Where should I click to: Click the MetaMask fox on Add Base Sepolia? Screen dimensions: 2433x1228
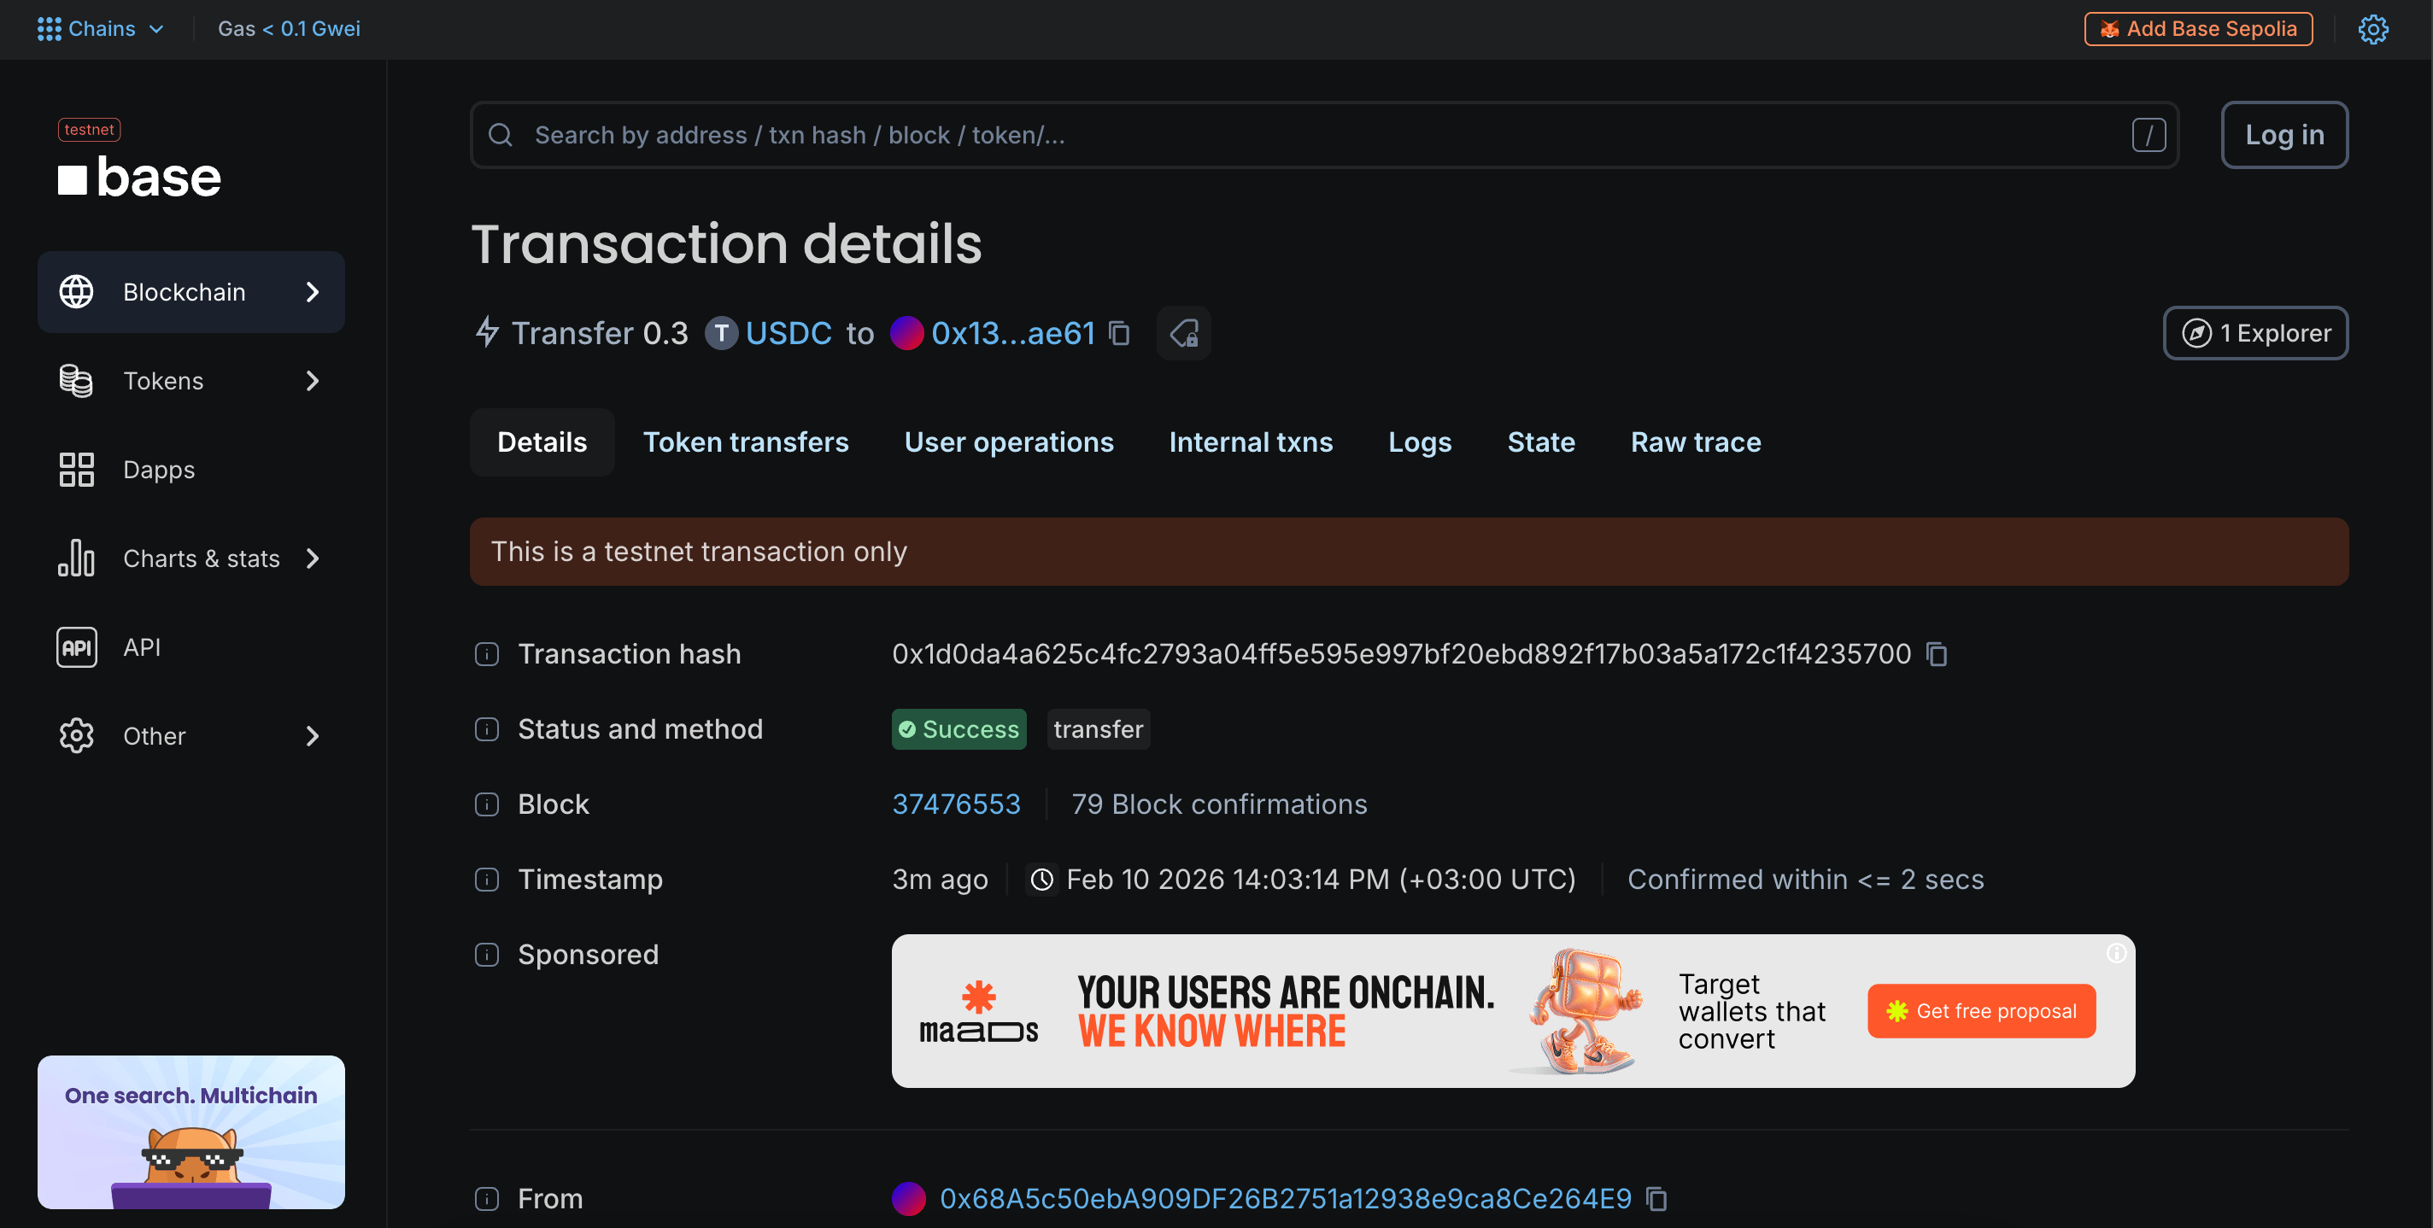2110,28
